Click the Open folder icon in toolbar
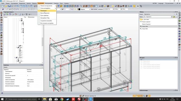The width and height of the screenshot is (181, 101). 6,6
